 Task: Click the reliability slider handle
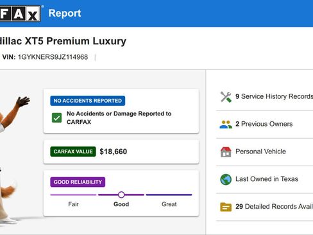tap(121, 195)
